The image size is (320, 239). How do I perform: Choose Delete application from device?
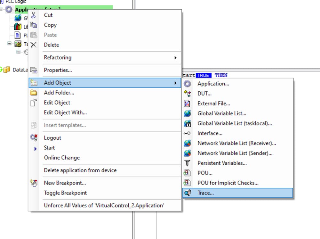80,170
